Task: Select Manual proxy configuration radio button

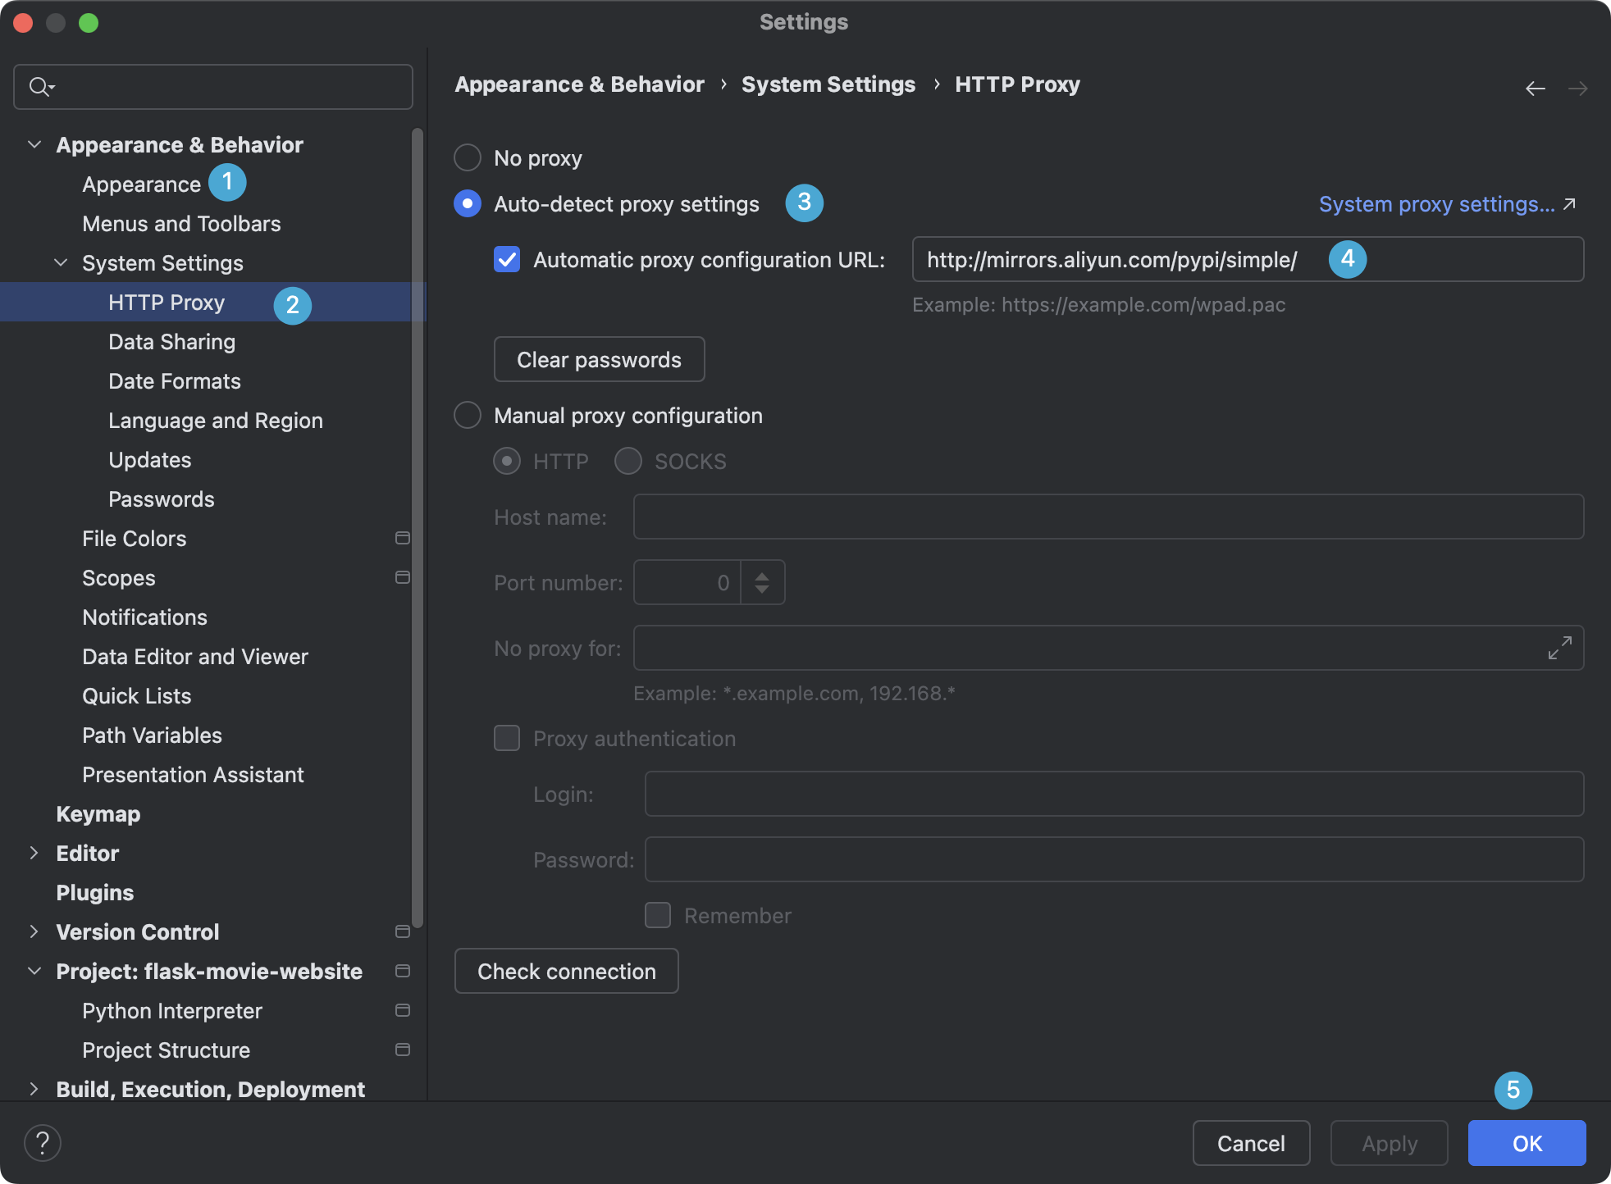Action: pos(468,415)
